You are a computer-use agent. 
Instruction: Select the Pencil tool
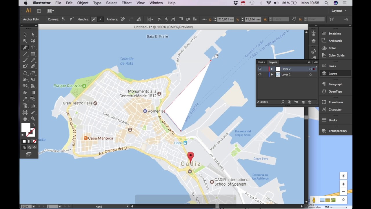tap(33, 60)
